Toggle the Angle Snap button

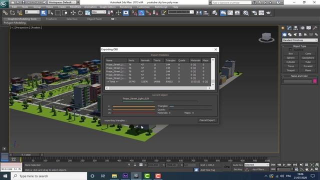(141, 13)
